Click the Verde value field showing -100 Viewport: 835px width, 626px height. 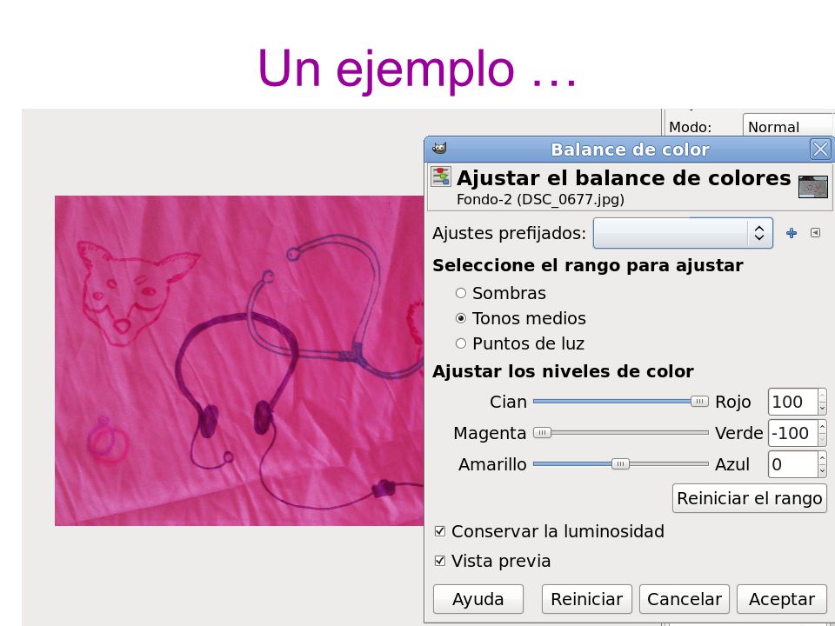pos(792,433)
